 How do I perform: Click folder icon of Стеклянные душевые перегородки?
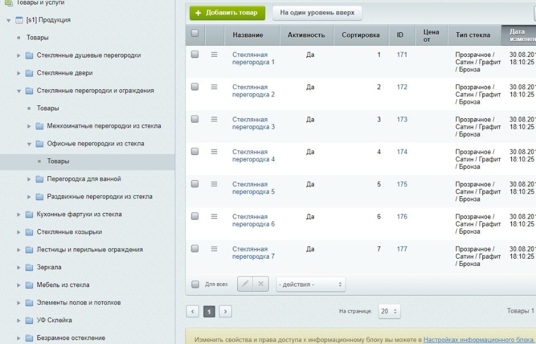tap(30, 55)
